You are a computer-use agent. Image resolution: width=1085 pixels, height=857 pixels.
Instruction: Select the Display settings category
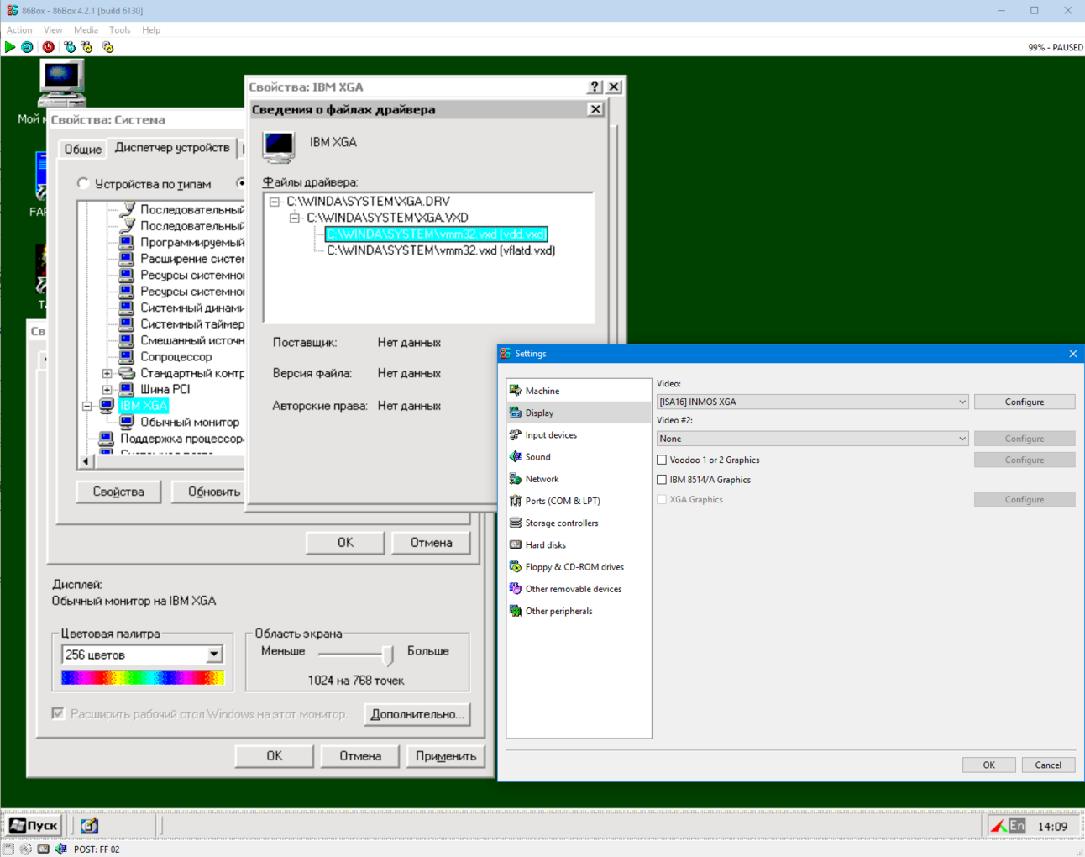pos(579,413)
